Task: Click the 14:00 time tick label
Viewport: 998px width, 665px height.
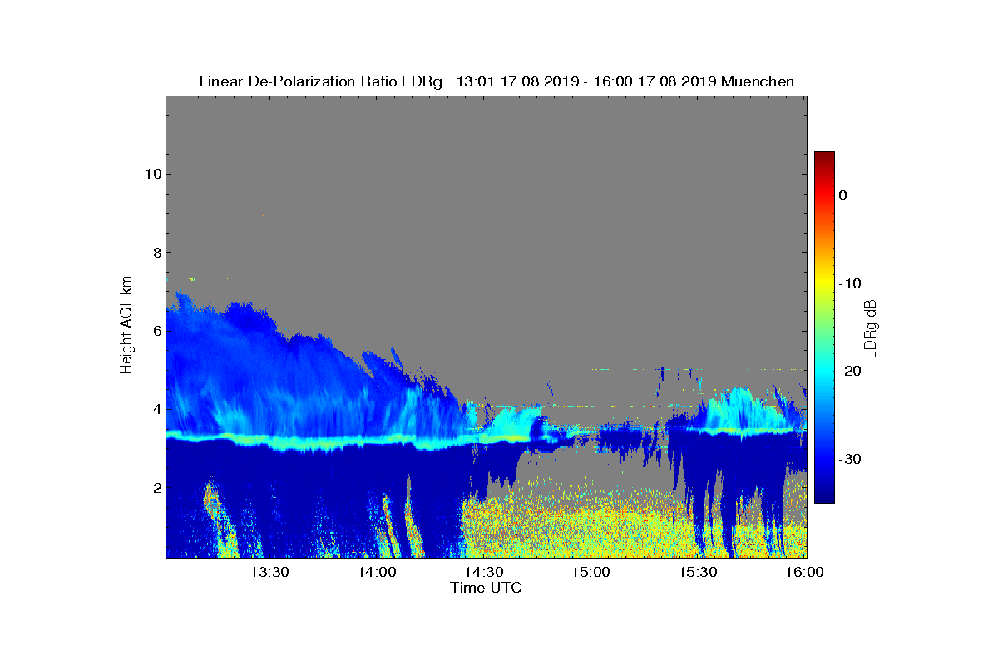Action: click(377, 572)
